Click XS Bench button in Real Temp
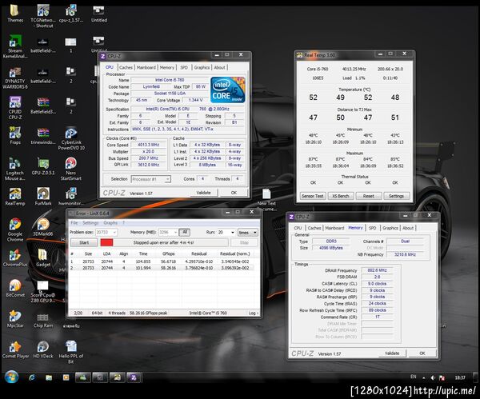The height and width of the screenshot is (399, 480). pos(341,196)
